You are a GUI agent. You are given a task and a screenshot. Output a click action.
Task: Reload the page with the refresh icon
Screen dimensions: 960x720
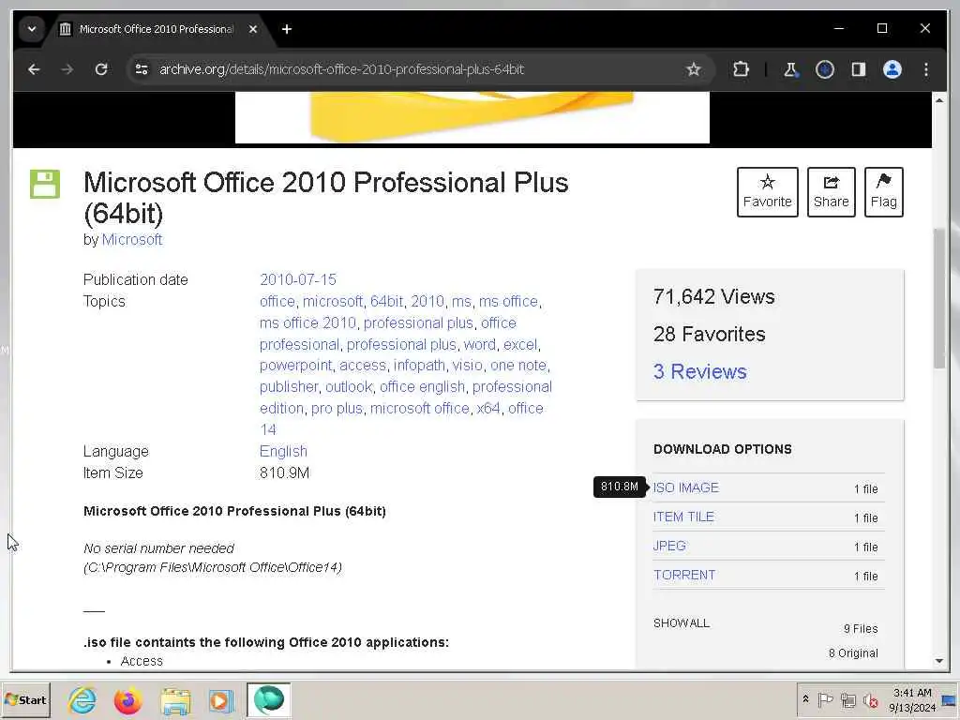[x=101, y=69]
